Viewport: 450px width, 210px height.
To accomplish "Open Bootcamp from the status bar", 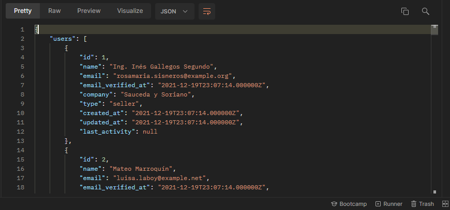I will coord(349,204).
